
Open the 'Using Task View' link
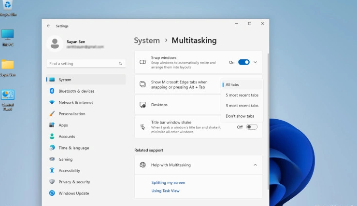[x=165, y=191]
